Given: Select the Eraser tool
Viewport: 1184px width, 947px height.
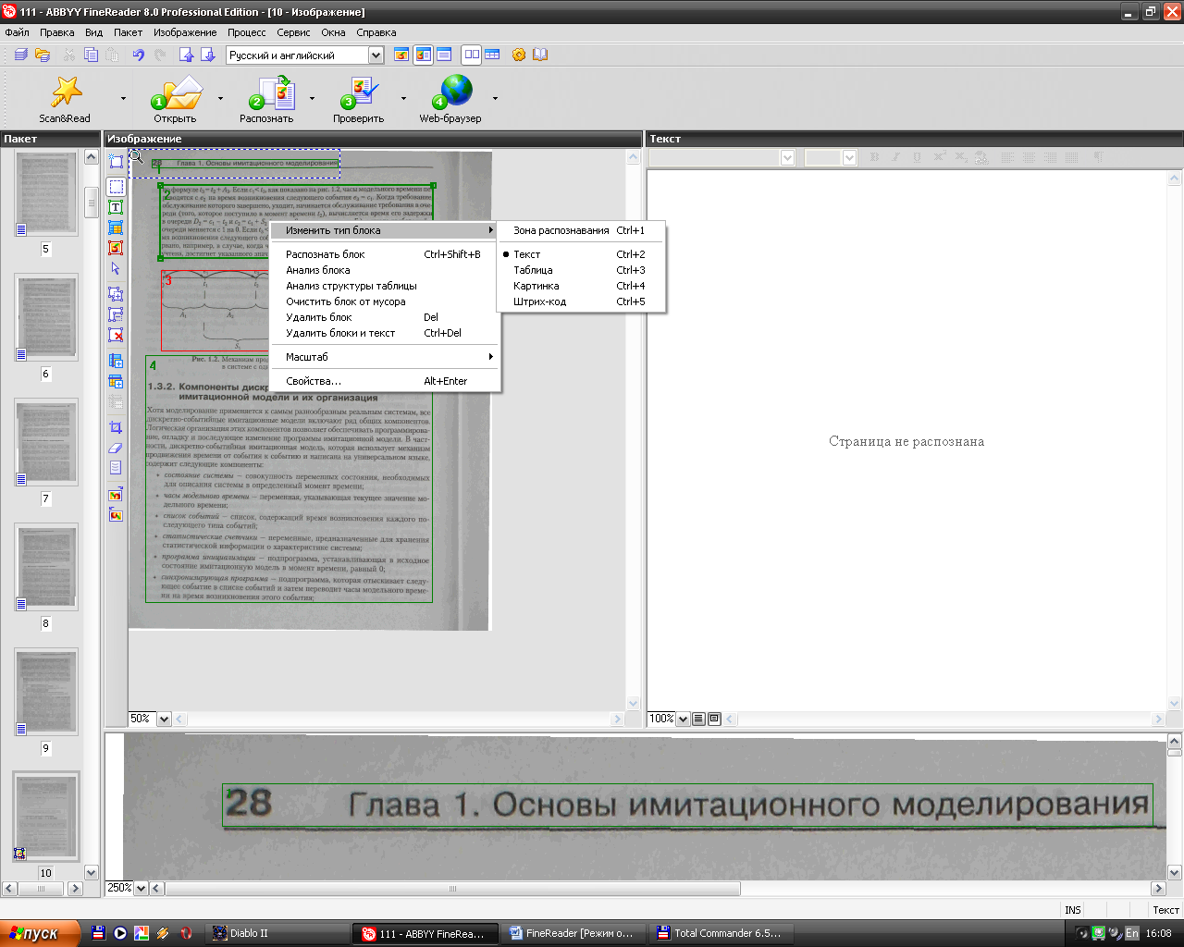Looking at the screenshot, I should (116, 448).
